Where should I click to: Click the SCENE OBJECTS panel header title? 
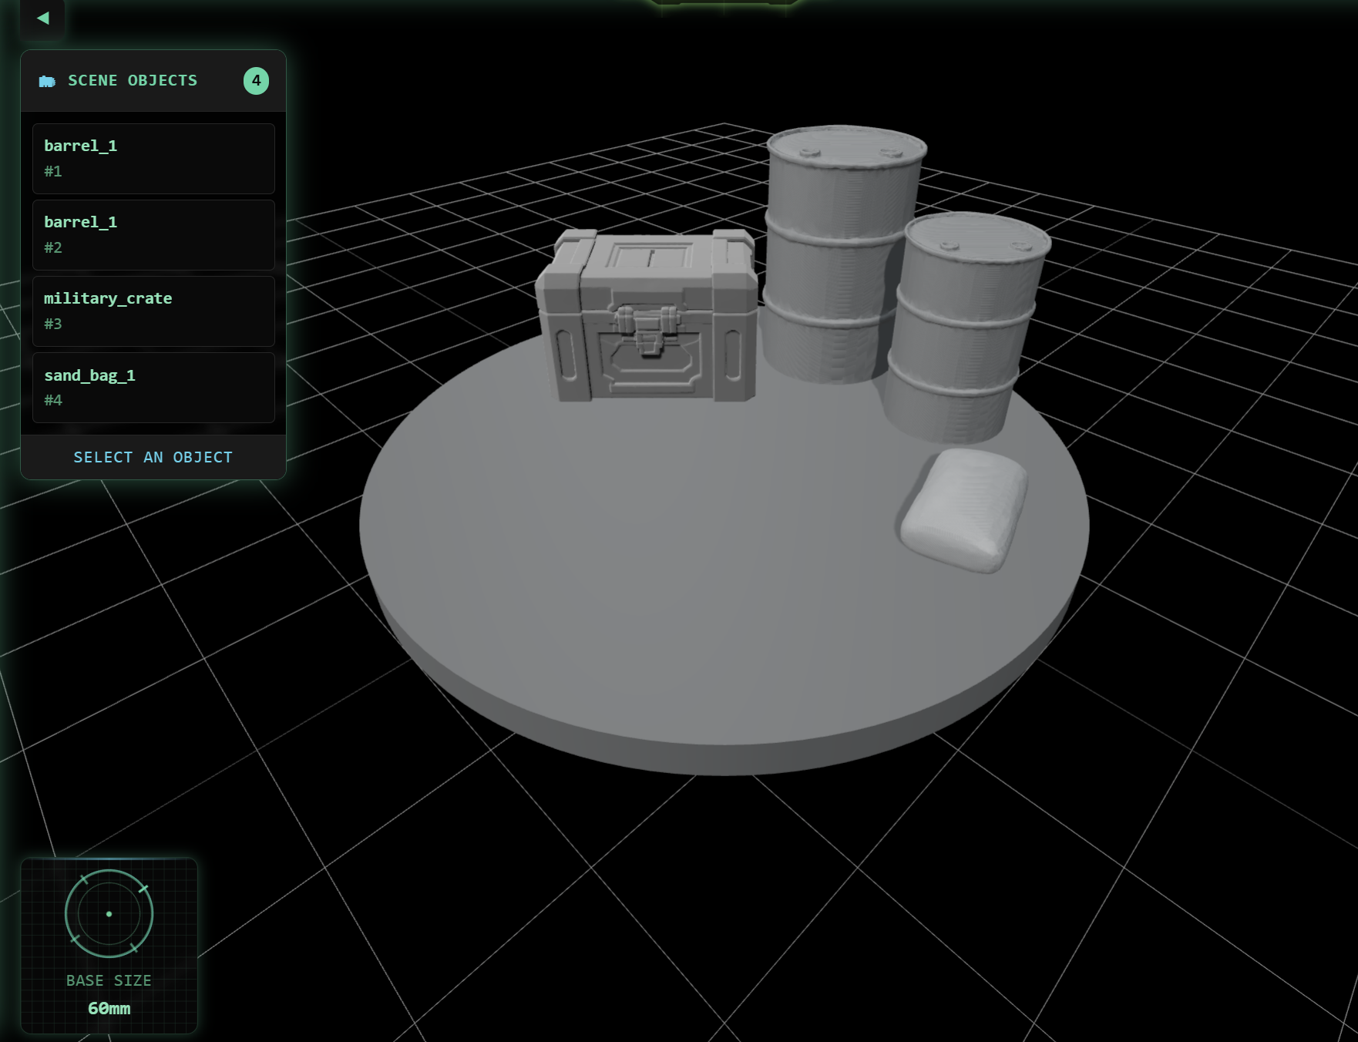point(133,80)
